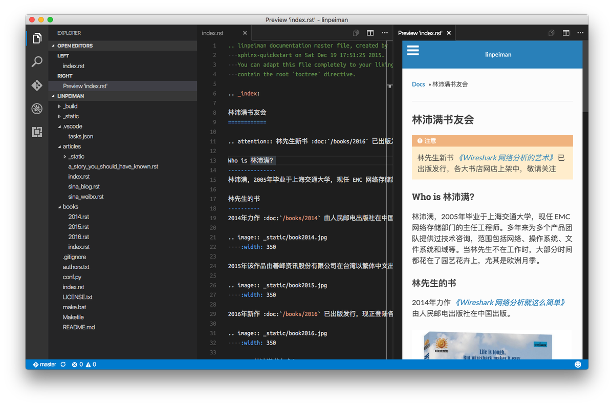Open the Debug view

[36, 108]
